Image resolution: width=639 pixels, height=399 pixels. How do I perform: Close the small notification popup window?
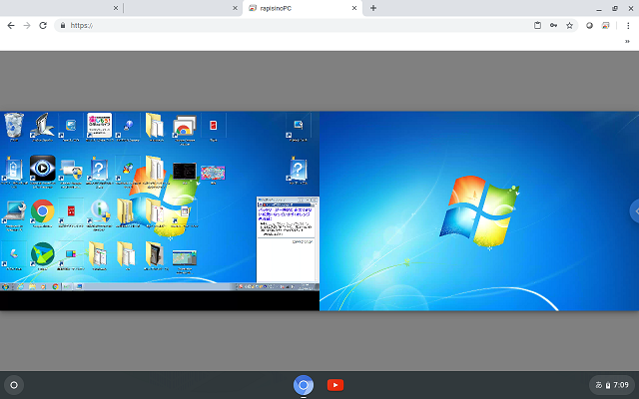[x=315, y=199]
